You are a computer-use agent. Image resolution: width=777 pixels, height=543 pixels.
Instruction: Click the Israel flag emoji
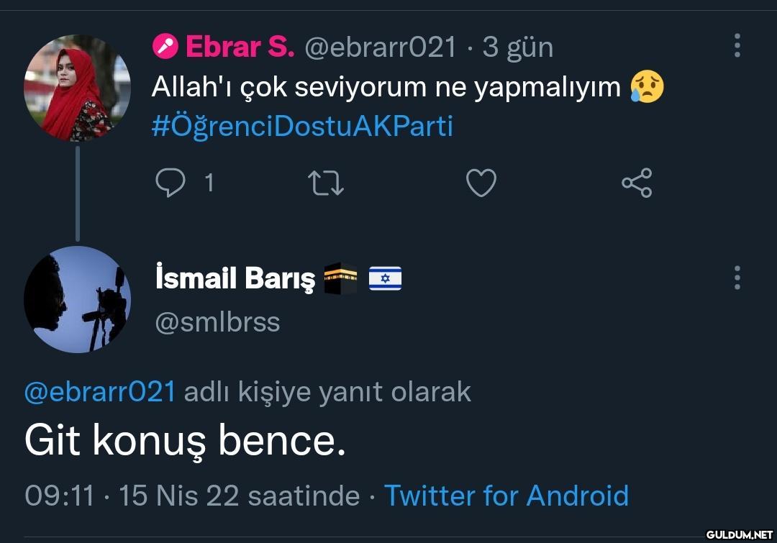click(385, 279)
